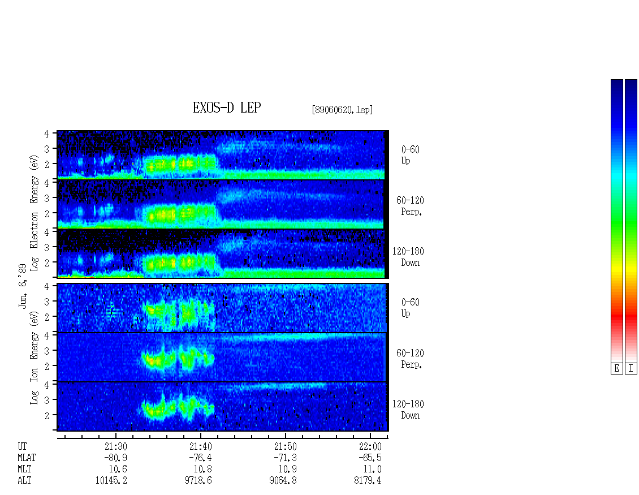Click the 22:00 UT time tick label
Viewport: 639px width, 495px height.
tap(370, 446)
